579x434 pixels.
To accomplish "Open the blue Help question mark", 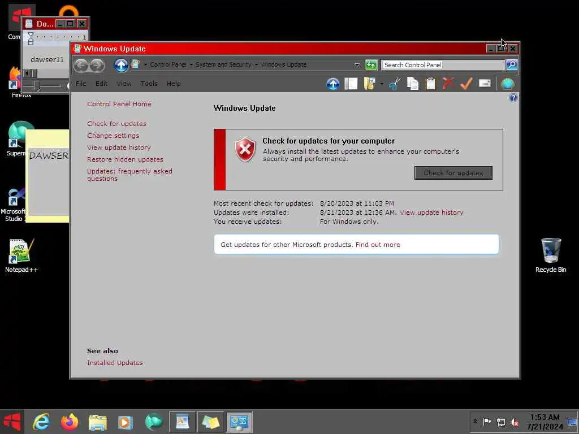I will [513, 98].
